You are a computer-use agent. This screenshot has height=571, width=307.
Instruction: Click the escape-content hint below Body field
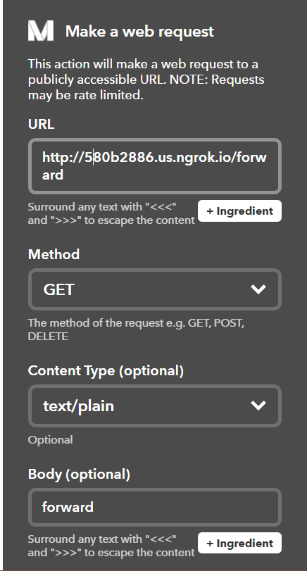pos(111,546)
